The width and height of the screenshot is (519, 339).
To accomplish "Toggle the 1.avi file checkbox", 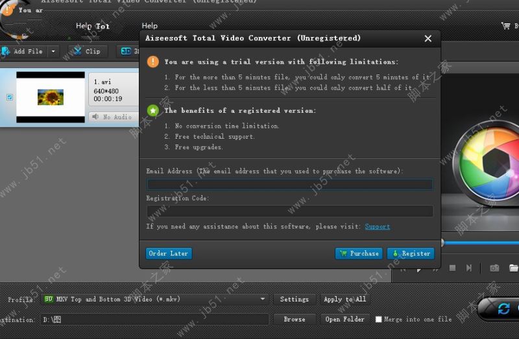I will coord(10,97).
